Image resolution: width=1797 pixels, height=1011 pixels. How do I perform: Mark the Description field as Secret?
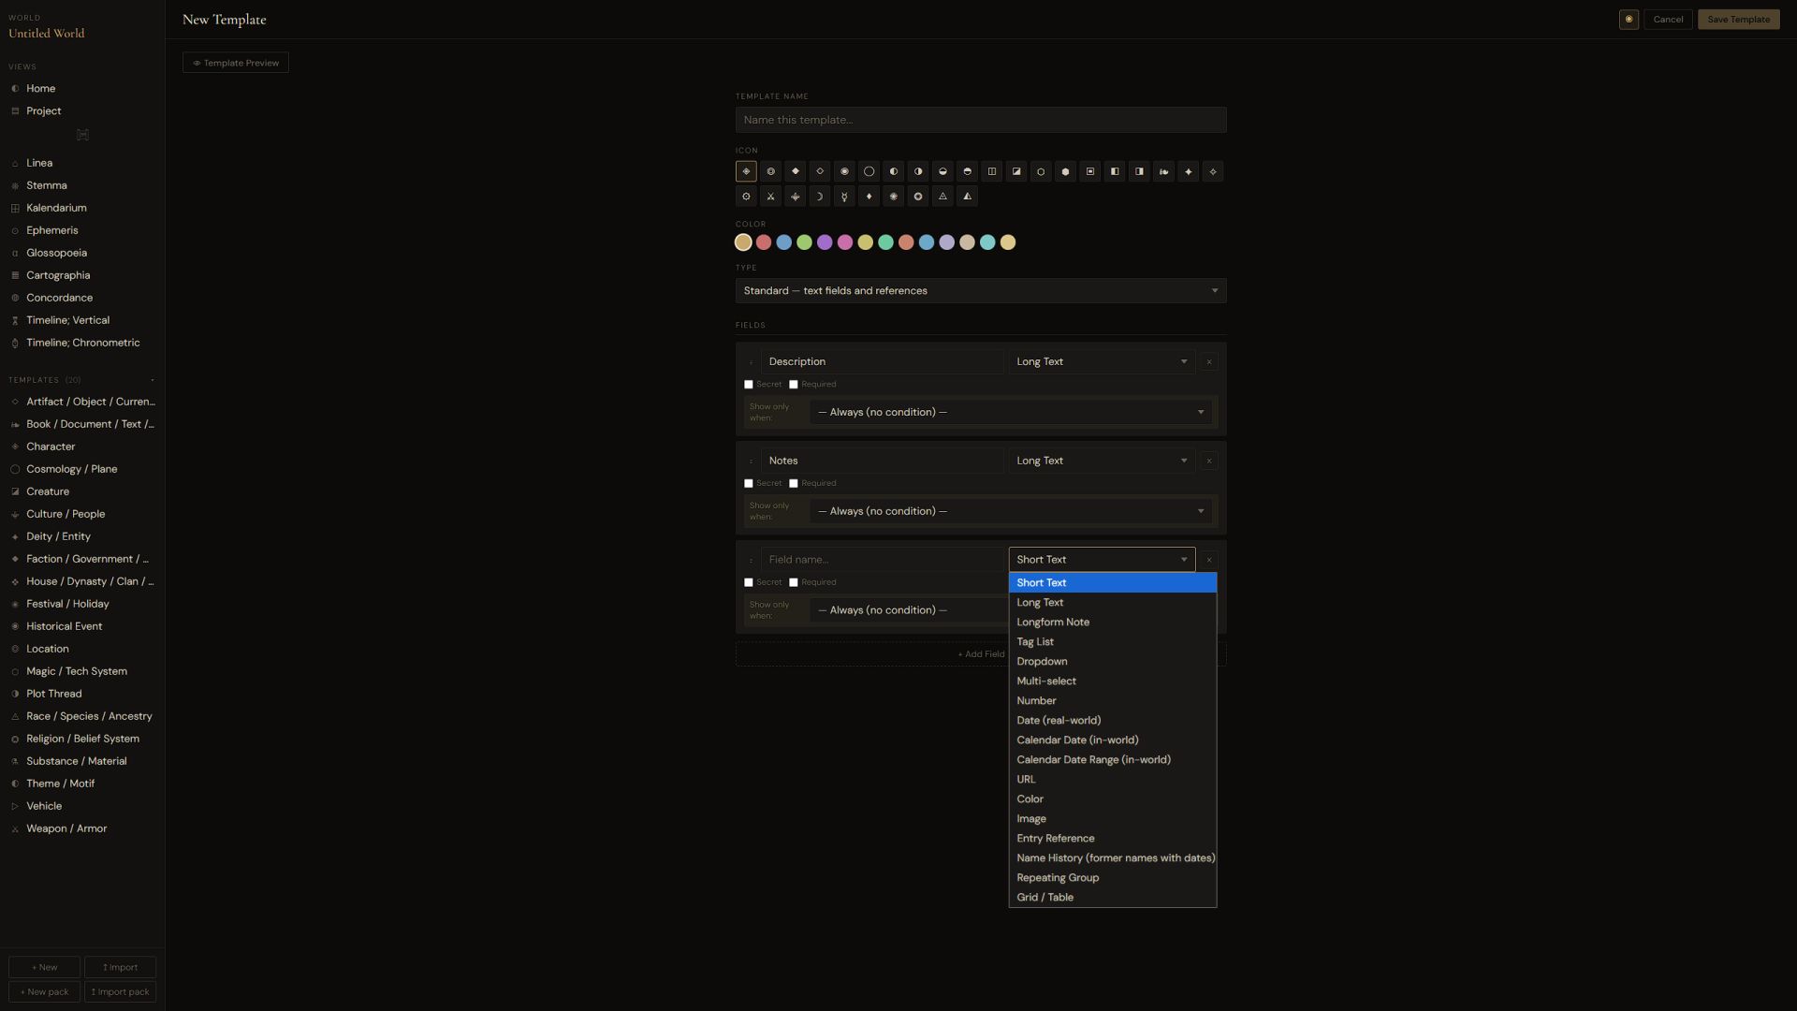pyautogui.click(x=749, y=385)
